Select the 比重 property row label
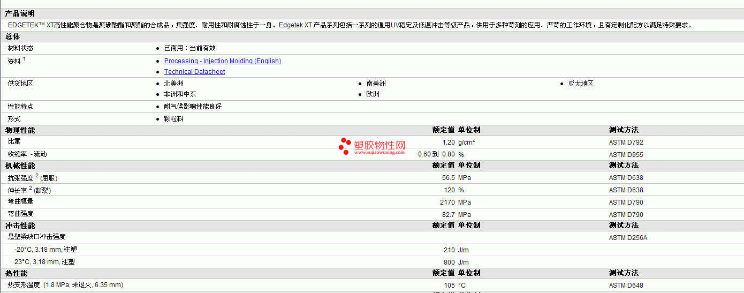Image resolution: width=744 pixels, height=293 pixels. pyautogui.click(x=14, y=142)
